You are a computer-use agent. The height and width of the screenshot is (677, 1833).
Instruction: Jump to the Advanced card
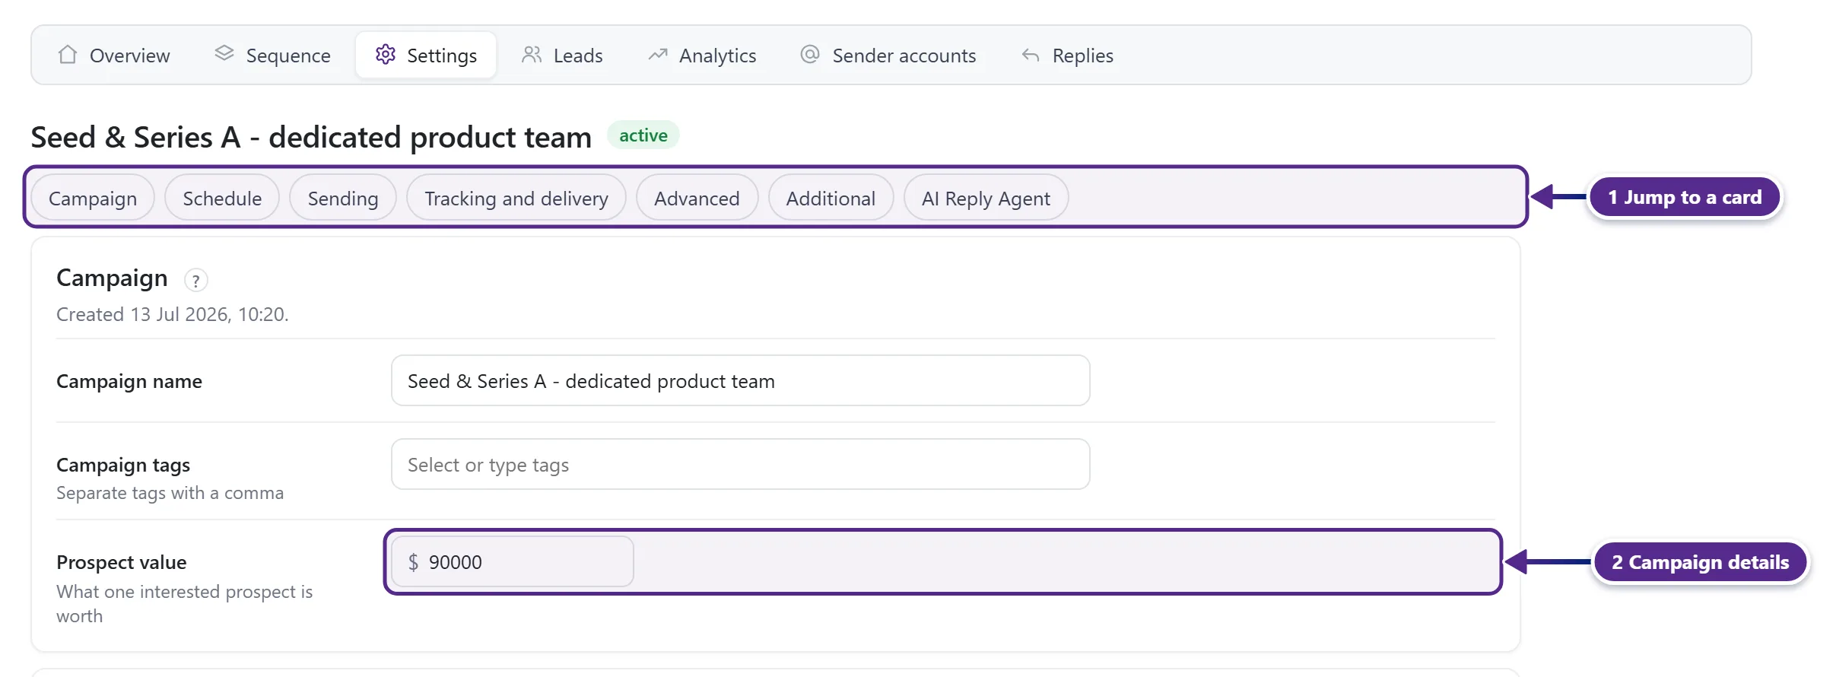pos(697,198)
